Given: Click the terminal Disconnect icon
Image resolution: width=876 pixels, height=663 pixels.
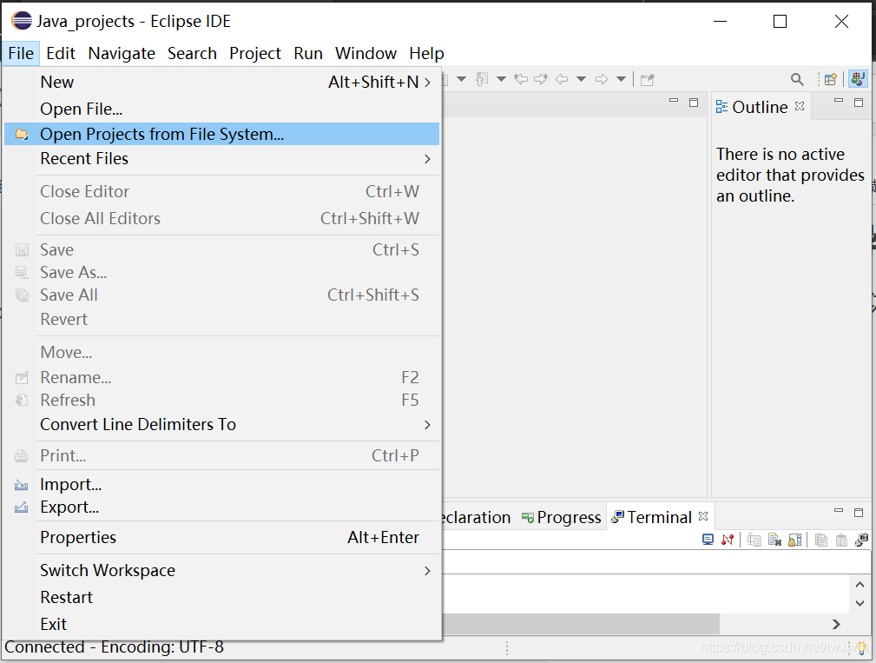Looking at the screenshot, I should click(x=728, y=540).
